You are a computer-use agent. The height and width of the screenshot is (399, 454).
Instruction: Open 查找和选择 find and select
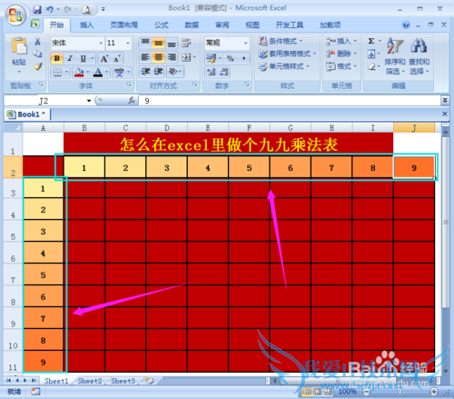pos(419,56)
